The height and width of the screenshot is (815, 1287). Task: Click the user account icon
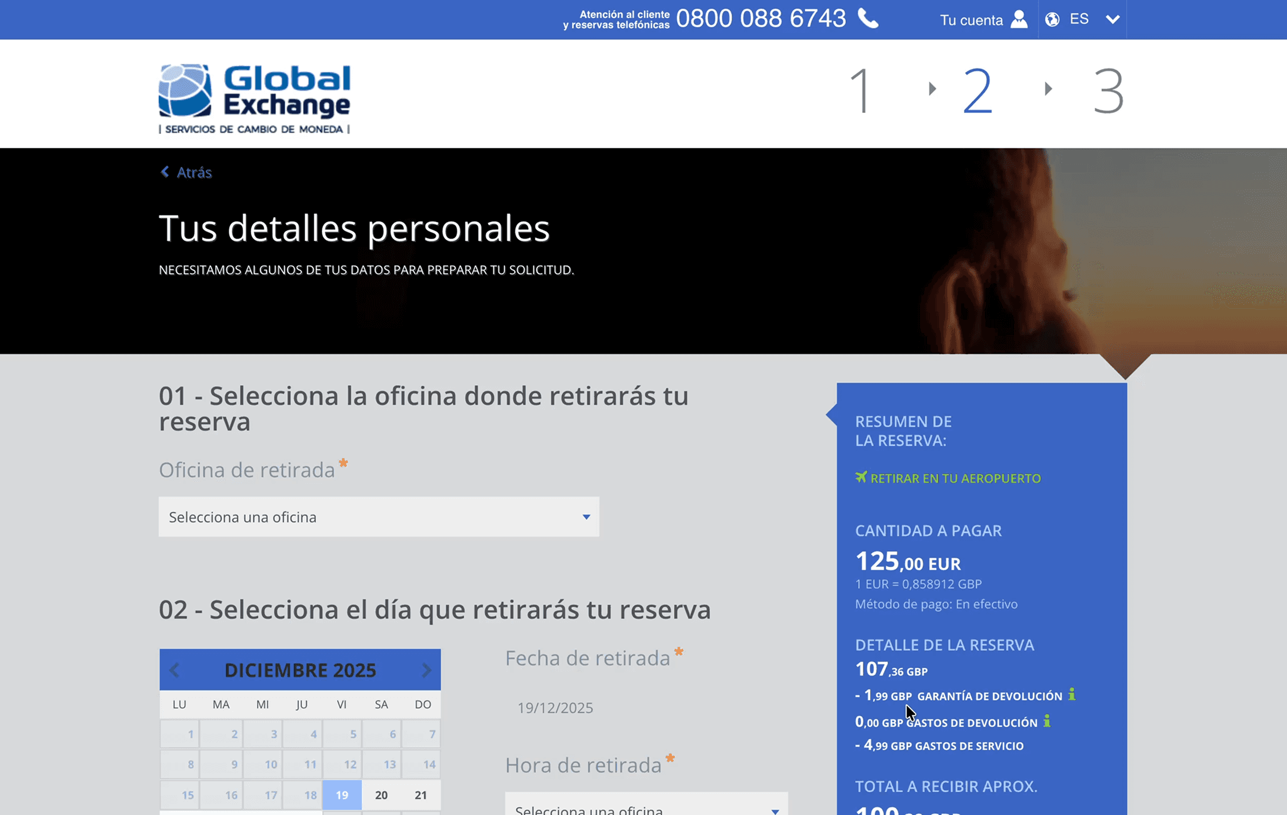pyautogui.click(x=1019, y=19)
